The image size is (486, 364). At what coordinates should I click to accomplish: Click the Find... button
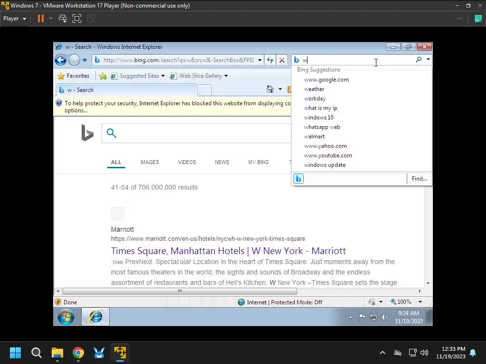(420, 179)
